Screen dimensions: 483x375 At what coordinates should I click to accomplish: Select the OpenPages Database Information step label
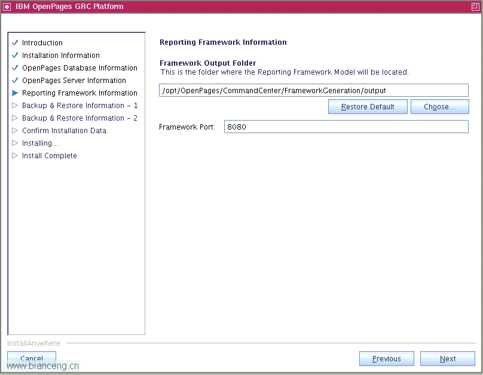(80, 68)
